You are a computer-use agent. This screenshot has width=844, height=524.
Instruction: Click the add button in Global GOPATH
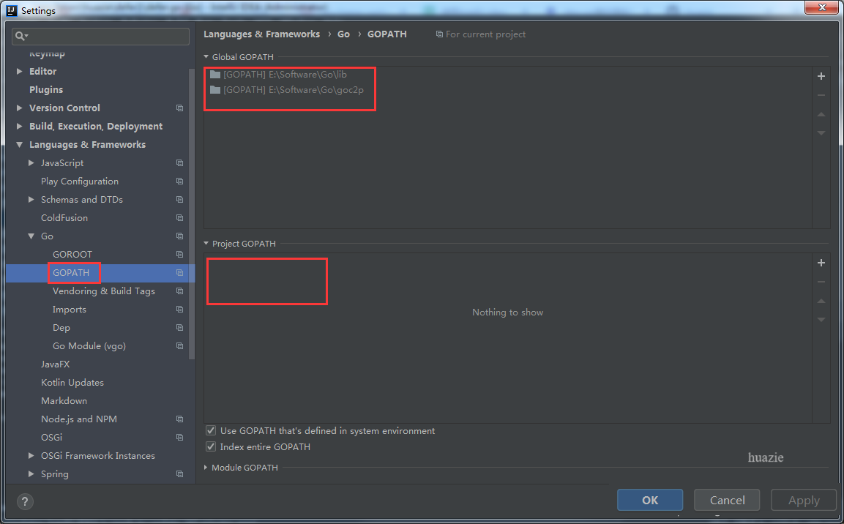coord(821,76)
